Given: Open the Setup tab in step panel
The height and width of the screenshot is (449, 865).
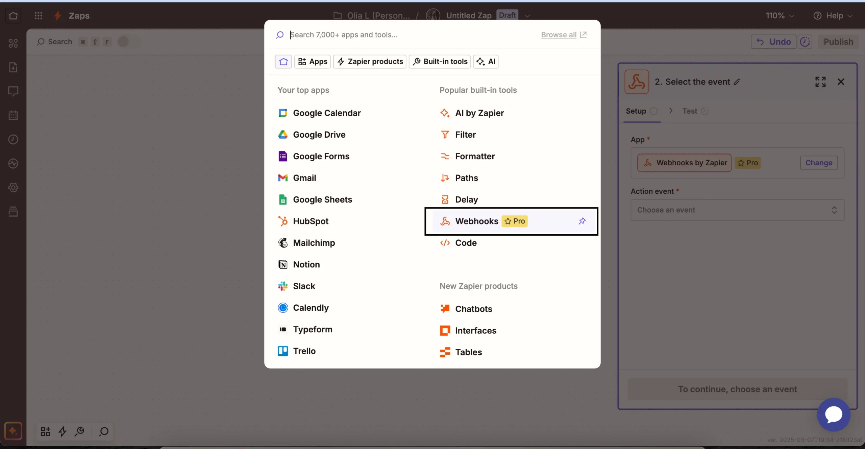Looking at the screenshot, I should click(x=641, y=111).
